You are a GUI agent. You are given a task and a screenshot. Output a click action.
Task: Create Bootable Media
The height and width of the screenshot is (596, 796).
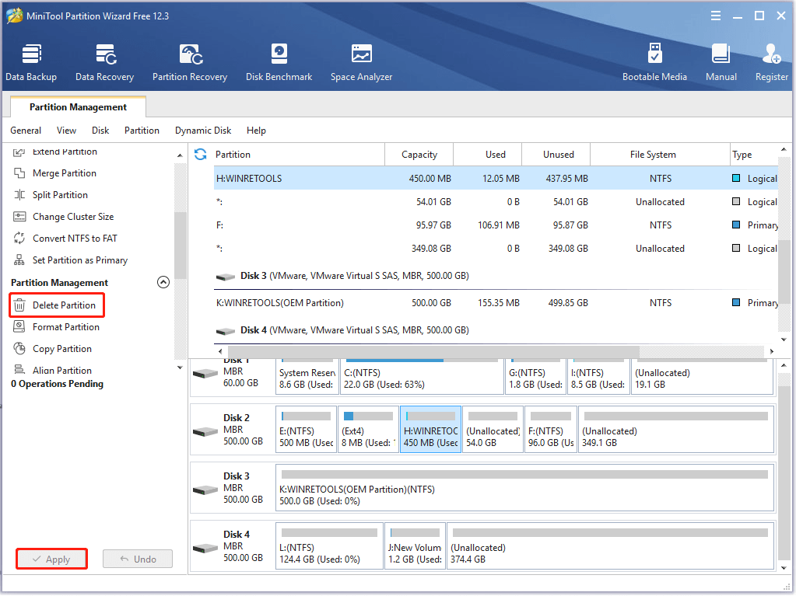(x=654, y=62)
